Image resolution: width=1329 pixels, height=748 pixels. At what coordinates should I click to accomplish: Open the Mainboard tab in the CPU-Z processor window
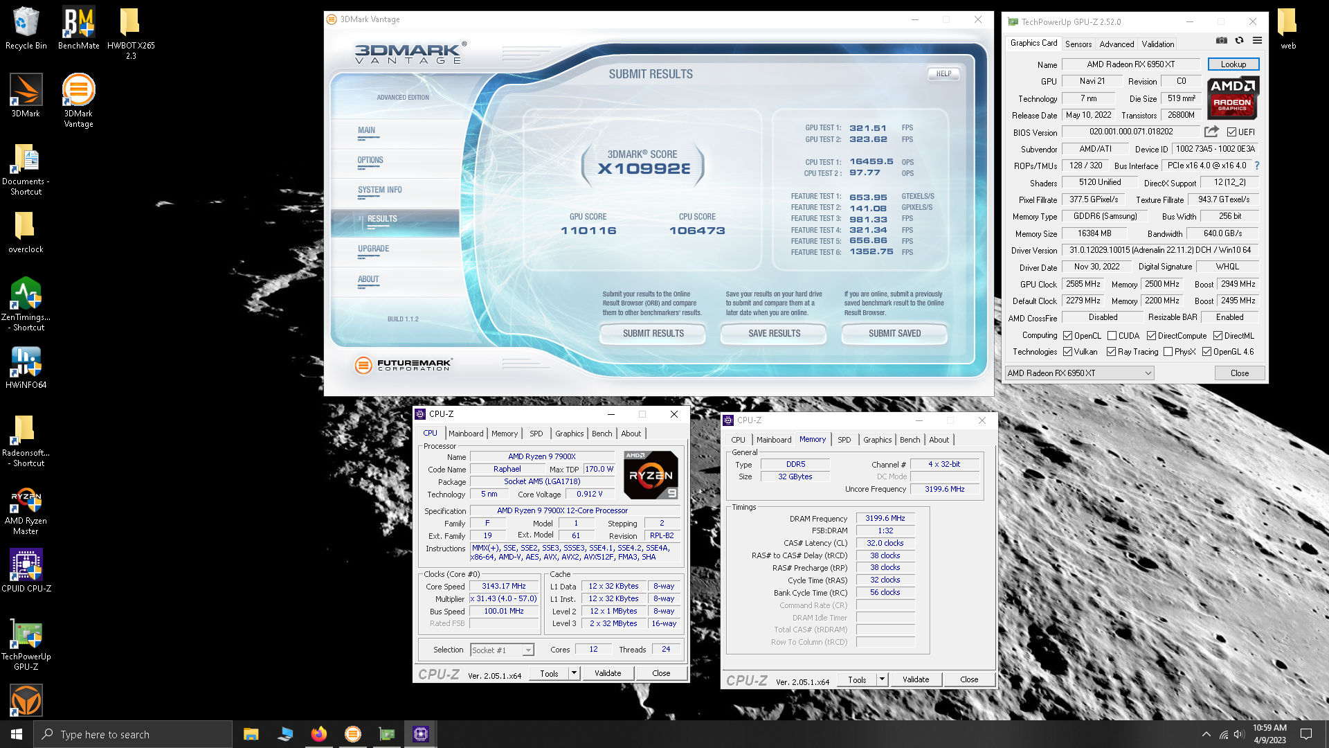(466, 434)
